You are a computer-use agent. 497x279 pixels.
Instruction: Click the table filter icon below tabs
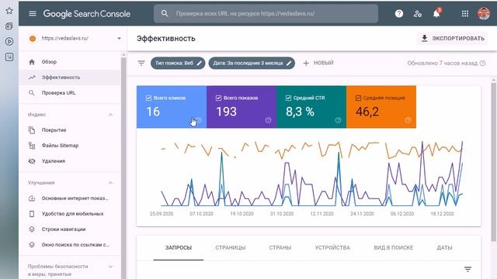tap(467, 269)
